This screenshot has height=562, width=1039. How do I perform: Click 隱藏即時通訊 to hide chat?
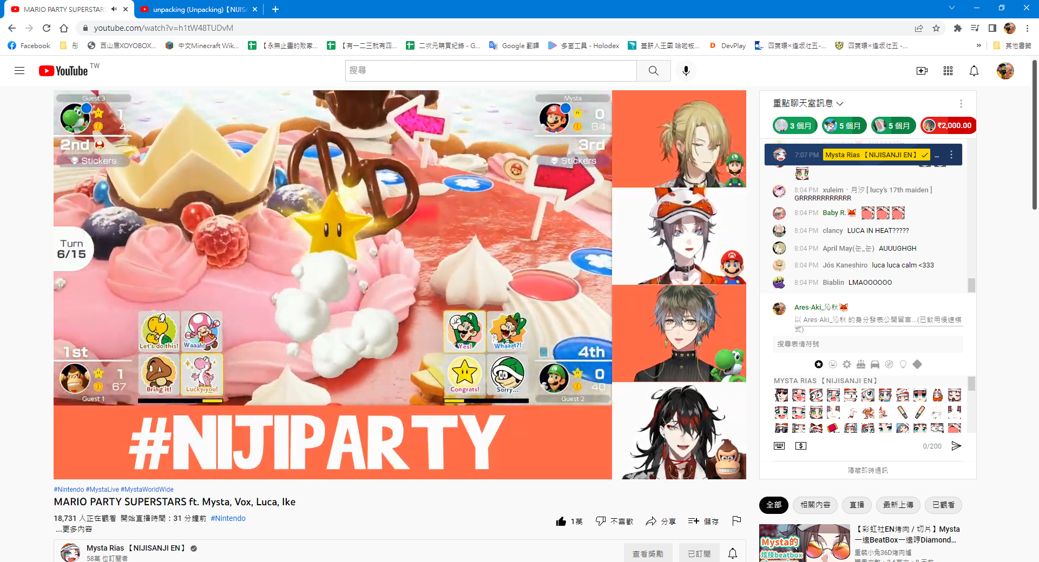pos(868,471)
